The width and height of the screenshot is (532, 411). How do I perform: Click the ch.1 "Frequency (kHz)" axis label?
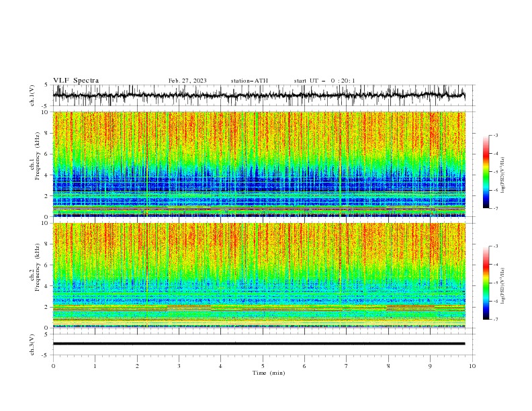tap(37, 156)
